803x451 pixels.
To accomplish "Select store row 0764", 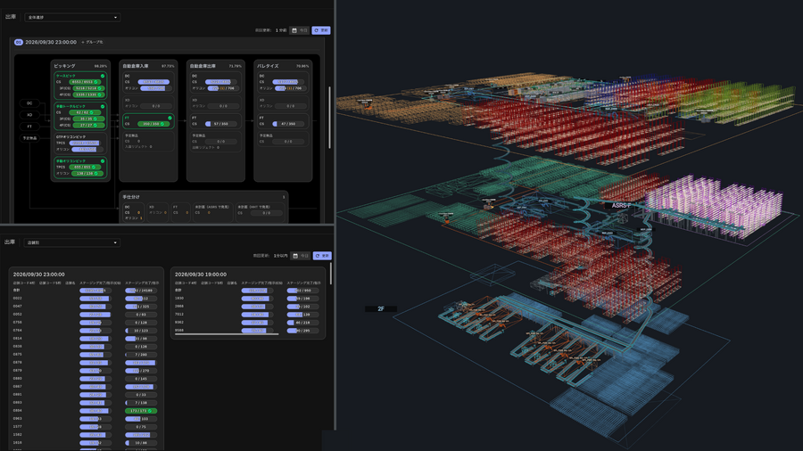I will tap(86, 331).
